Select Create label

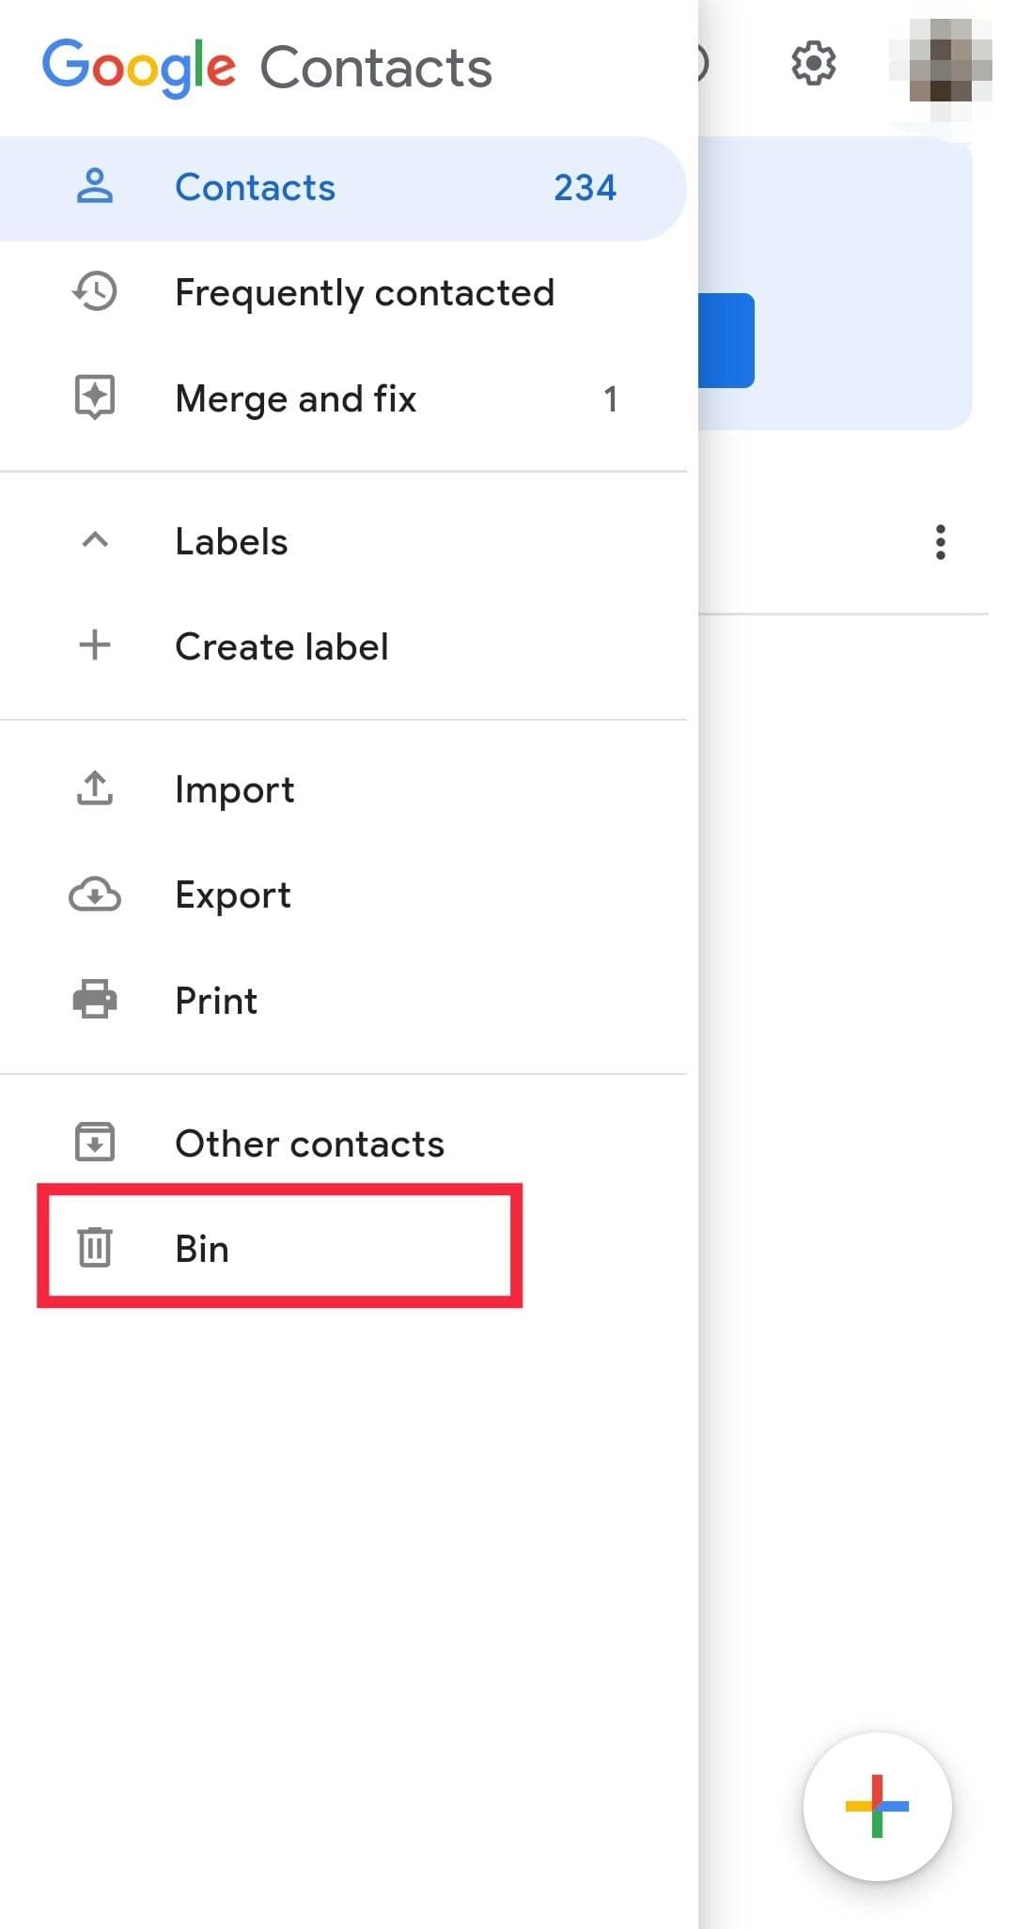pos(343,646)
